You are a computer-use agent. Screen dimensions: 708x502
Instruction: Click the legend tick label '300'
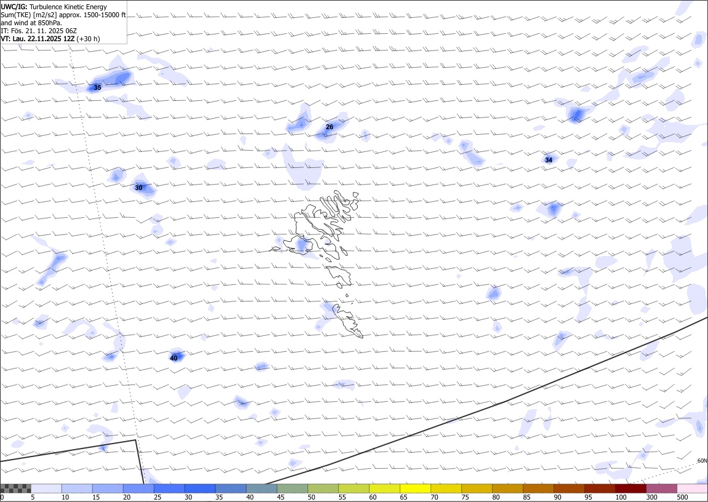click(651, 497)
